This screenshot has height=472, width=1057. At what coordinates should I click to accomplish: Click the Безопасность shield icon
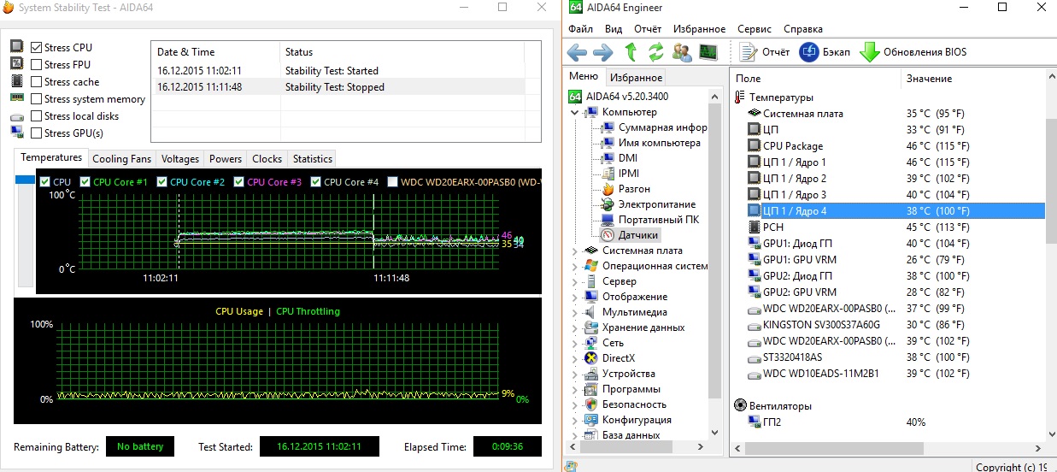click(590, 404)
